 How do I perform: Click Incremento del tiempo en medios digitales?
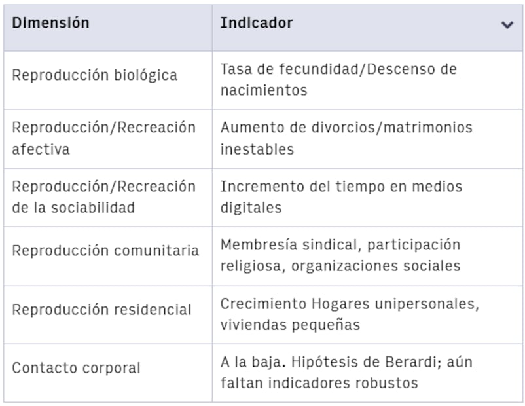367,197
